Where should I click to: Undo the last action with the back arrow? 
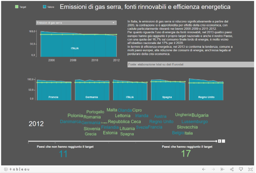[x=204, y=169]
